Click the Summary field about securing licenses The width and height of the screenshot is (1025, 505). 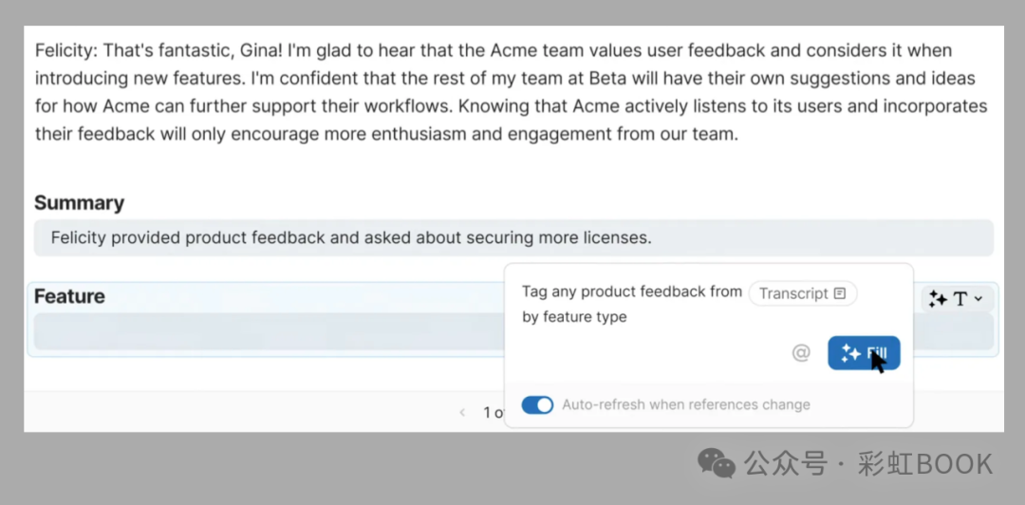coord(513,237)
